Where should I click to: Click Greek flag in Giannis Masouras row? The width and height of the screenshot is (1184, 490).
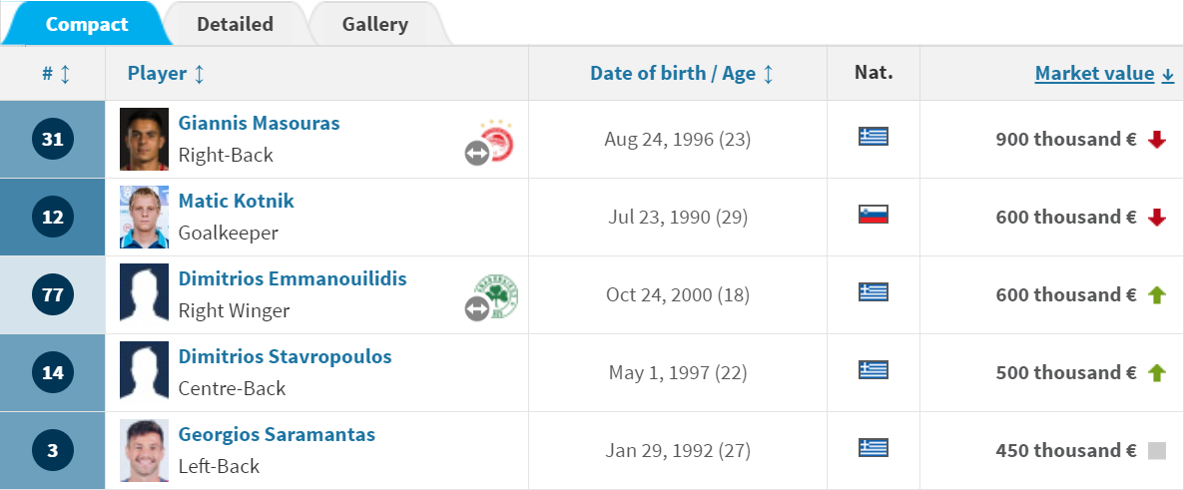(x=873, y=137)
